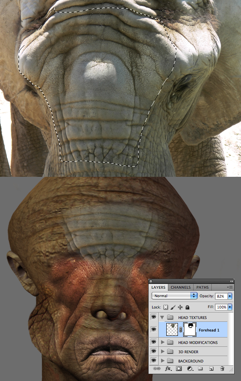Hide the HEAD MODIFICATIONS group
Image resolution: width=241 pixels, height=381 pixels.
pos(153,342)
